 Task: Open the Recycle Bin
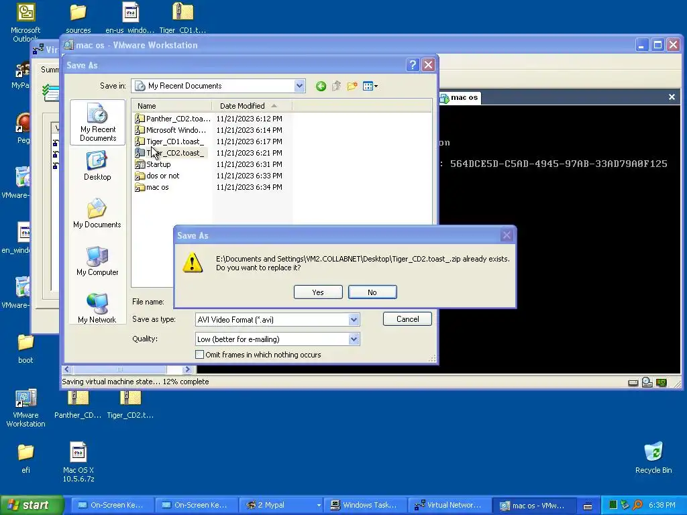pyautogui.click(x=653, y=457)
